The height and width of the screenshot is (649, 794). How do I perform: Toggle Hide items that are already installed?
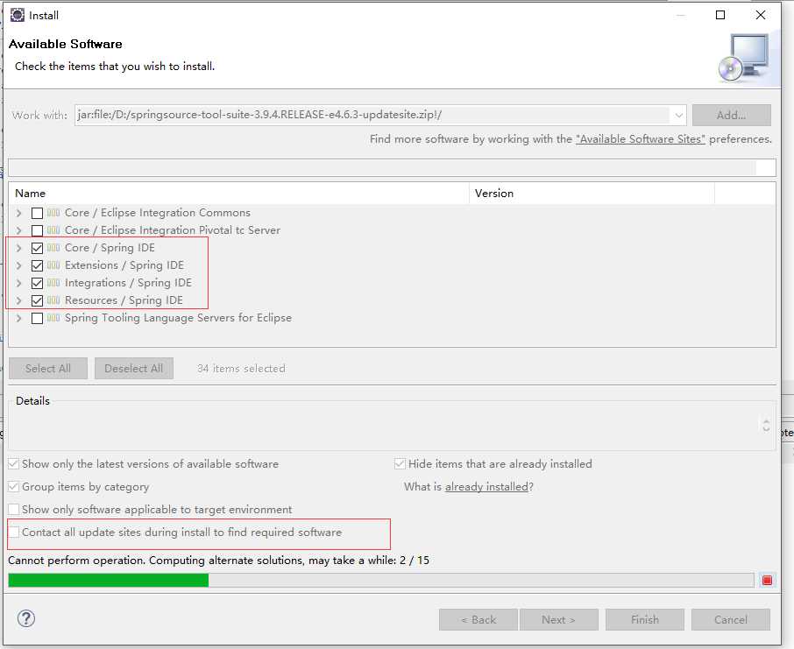400,463
